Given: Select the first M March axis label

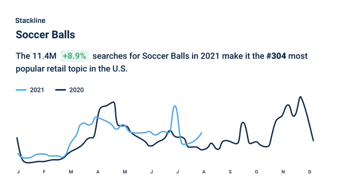Looking at the screenshot, I should 71,172.
